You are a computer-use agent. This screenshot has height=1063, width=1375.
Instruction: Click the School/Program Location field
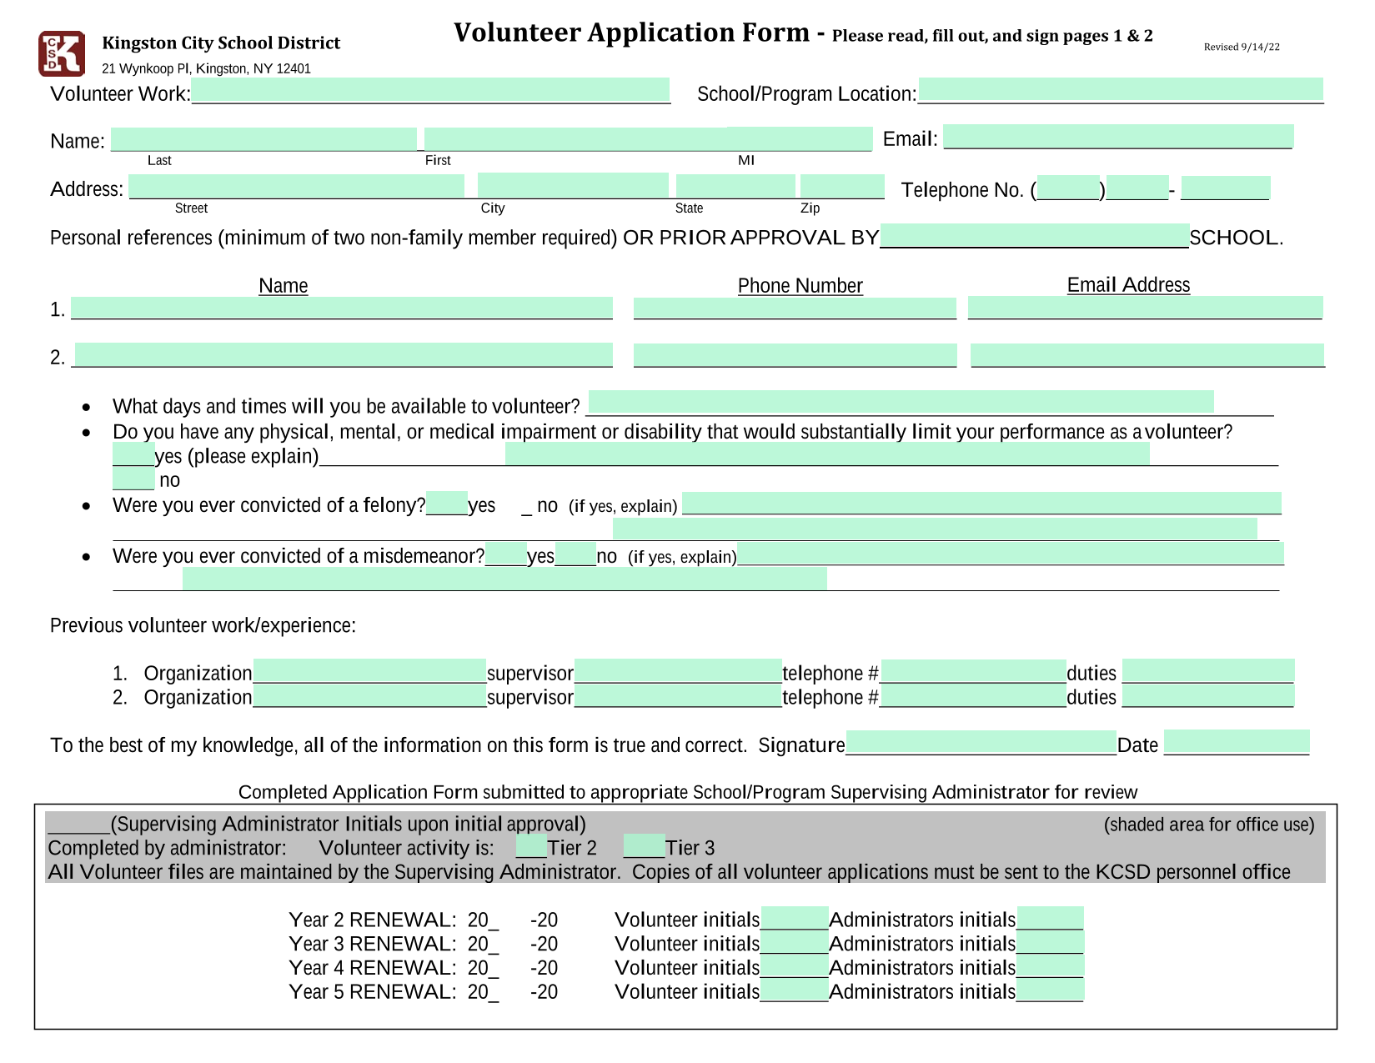coord(1121,89)
